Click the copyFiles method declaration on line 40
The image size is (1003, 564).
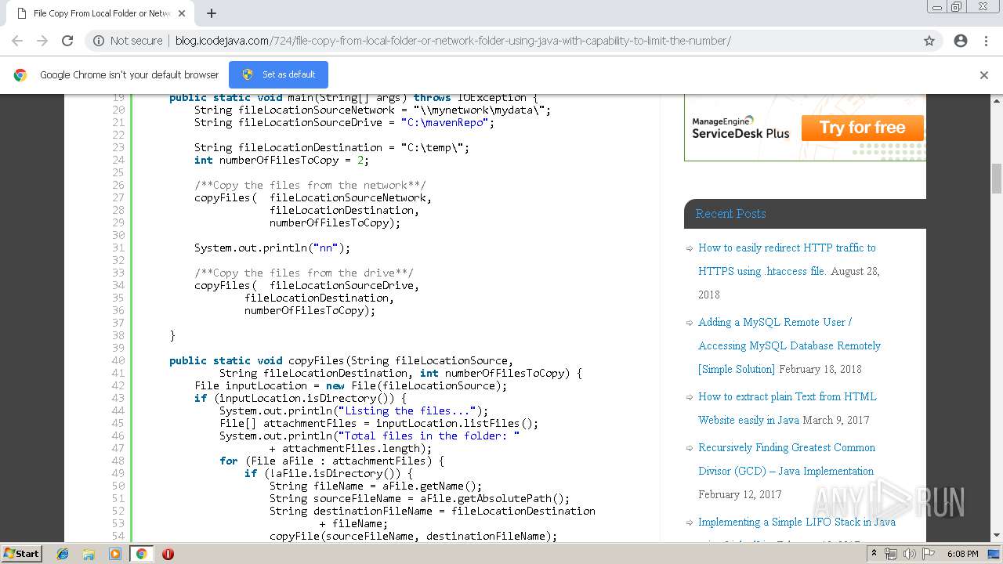click(x=341, y=360)
